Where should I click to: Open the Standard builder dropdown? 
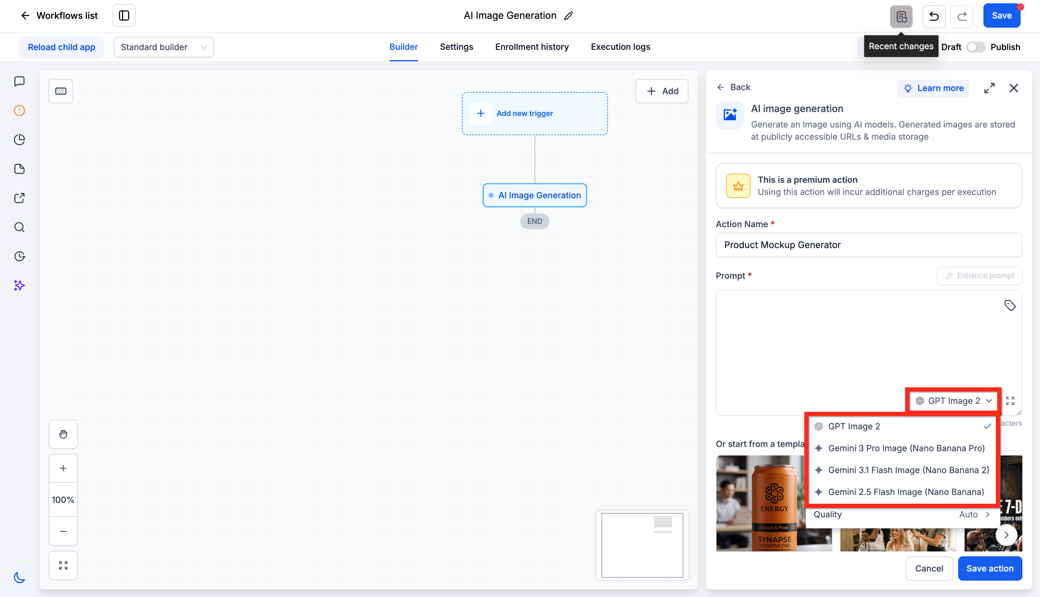pyautogui.click(x=164, y=47)
